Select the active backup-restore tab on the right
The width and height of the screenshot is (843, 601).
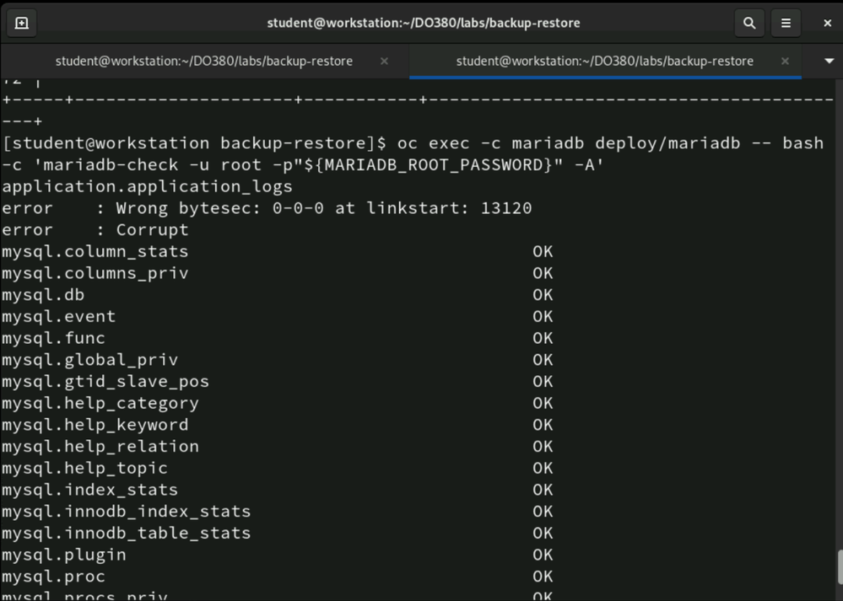pos(603,61)
